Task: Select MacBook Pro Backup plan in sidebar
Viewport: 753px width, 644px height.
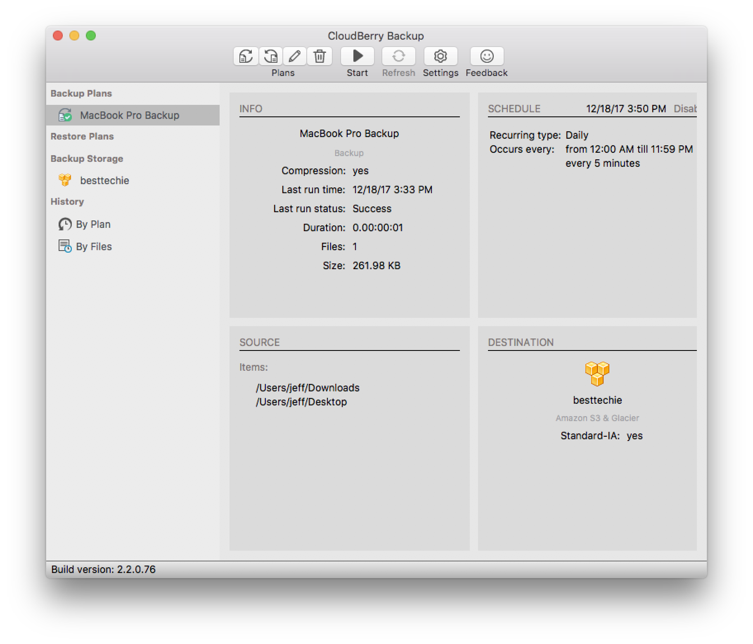Action: pos(133,115)
